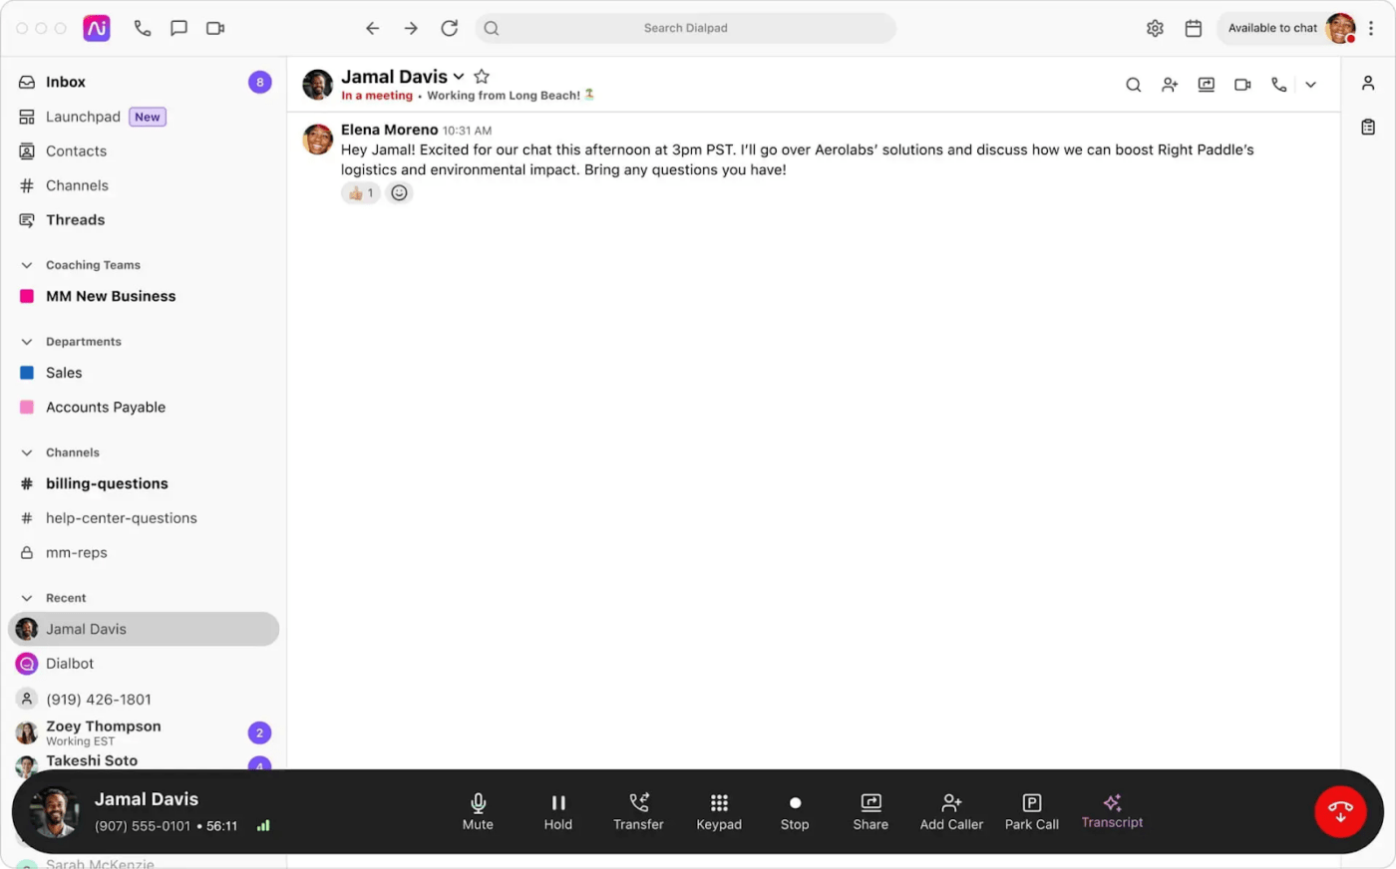This screenshot has width=1396, height=869.
Task: Select MM New Business team
Action: pyautogui.click(x=144, y=296)
